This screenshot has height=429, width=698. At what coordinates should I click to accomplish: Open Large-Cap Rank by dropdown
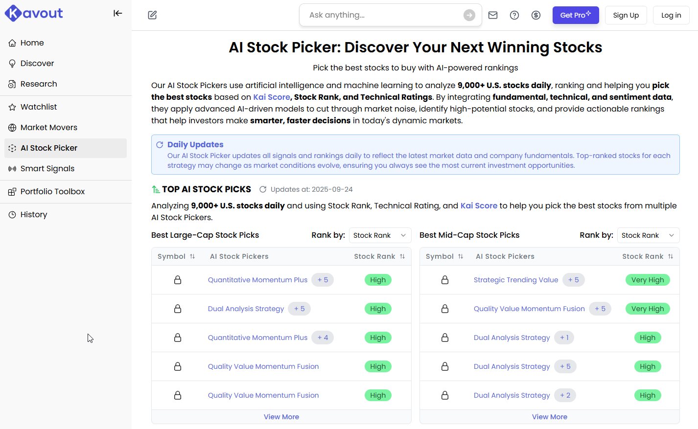379,235
